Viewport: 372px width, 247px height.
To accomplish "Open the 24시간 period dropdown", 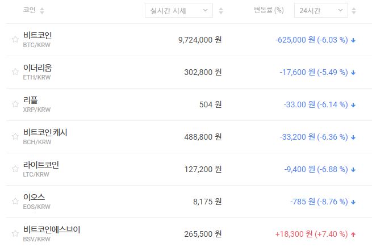I will [x=321, y=11].
